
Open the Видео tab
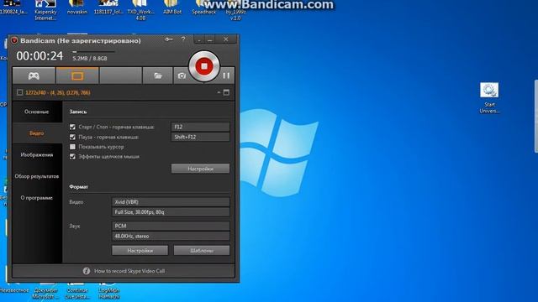pos(37,133)
